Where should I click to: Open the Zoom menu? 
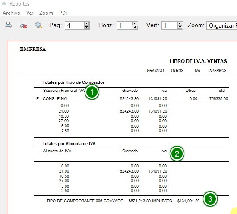[46, 13]
